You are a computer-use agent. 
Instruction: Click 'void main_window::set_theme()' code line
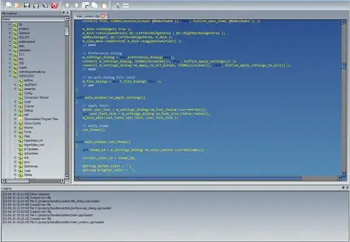pyautogui.click(x=103, y=141)
